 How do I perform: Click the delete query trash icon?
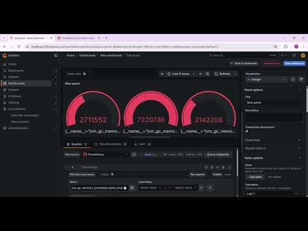click(x=223, y=167)
